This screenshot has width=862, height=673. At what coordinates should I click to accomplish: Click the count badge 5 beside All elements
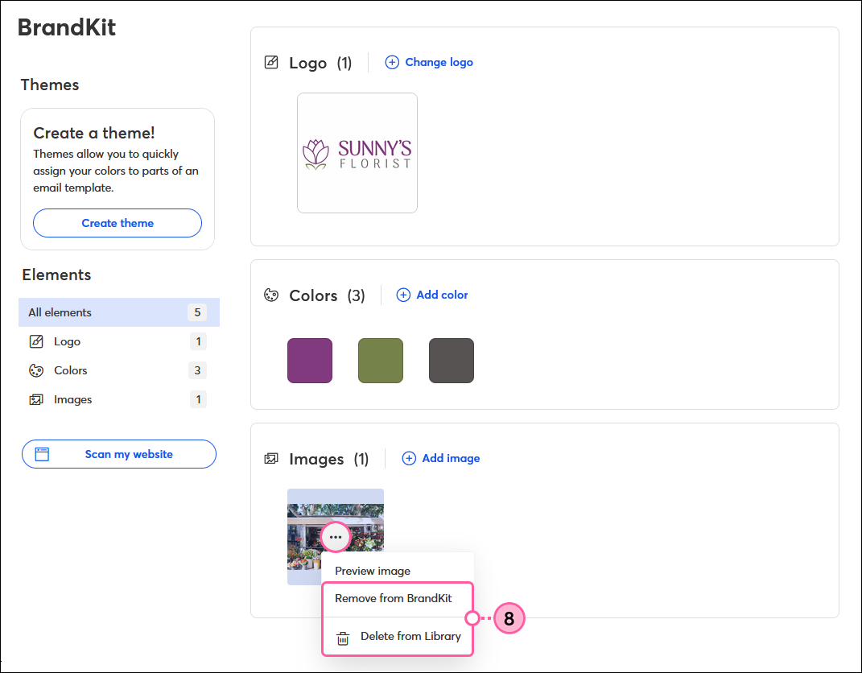pos(197,312)
